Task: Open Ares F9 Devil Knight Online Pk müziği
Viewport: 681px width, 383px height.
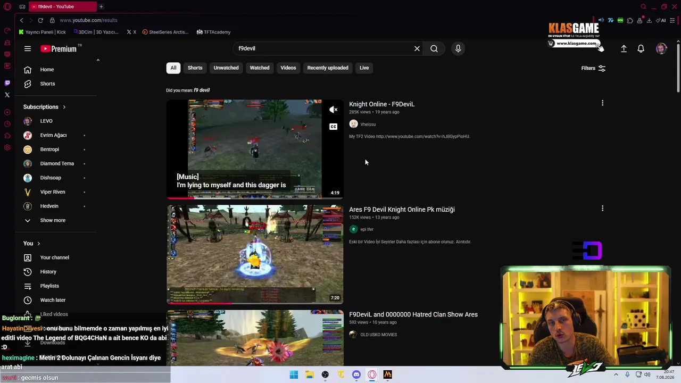Action: click(402, 210)
